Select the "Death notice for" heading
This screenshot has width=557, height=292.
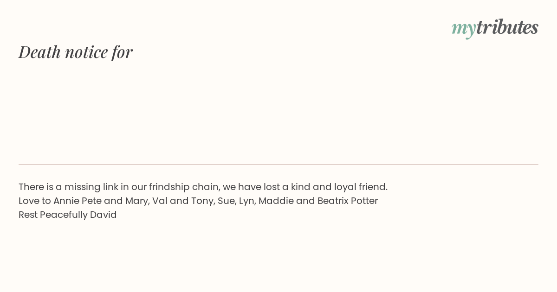click(x=76, y=52)
